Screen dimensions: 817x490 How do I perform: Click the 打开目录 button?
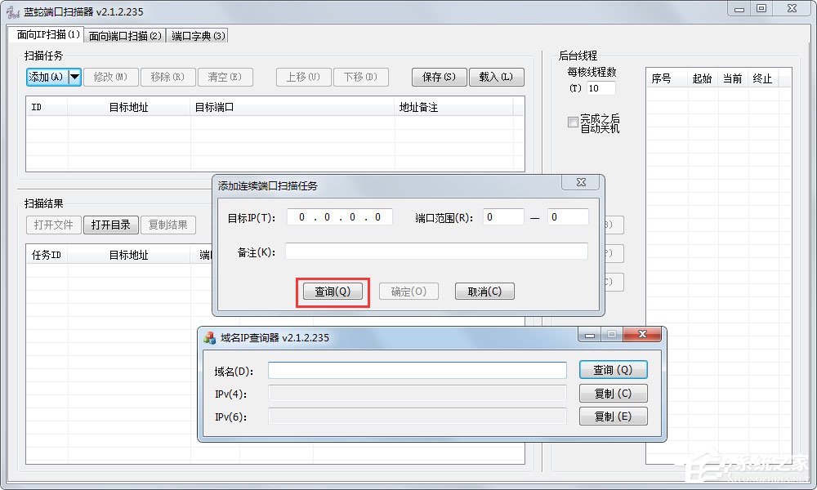pyautogui.click(x=110, y=225)
